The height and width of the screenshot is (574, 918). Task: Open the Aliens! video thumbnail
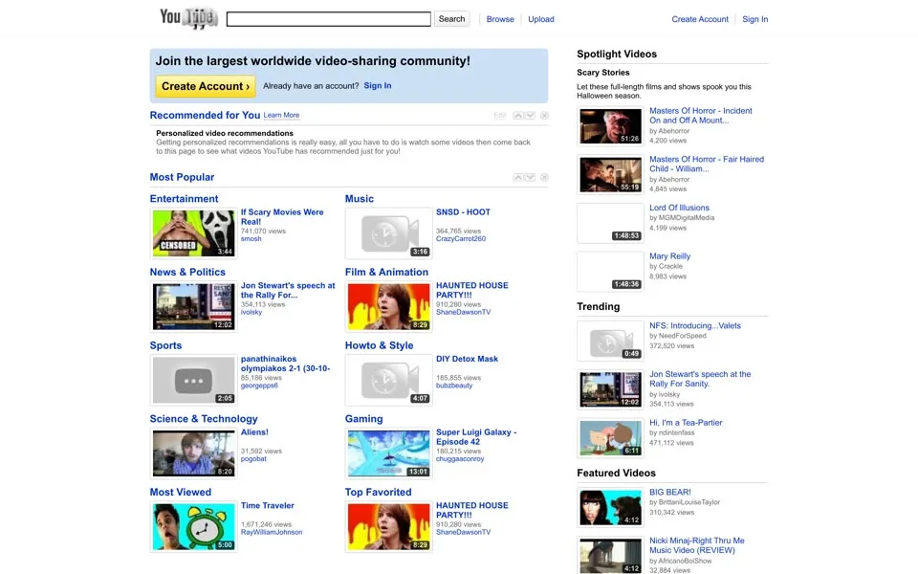pyautogui.click(x=194, y=453)
